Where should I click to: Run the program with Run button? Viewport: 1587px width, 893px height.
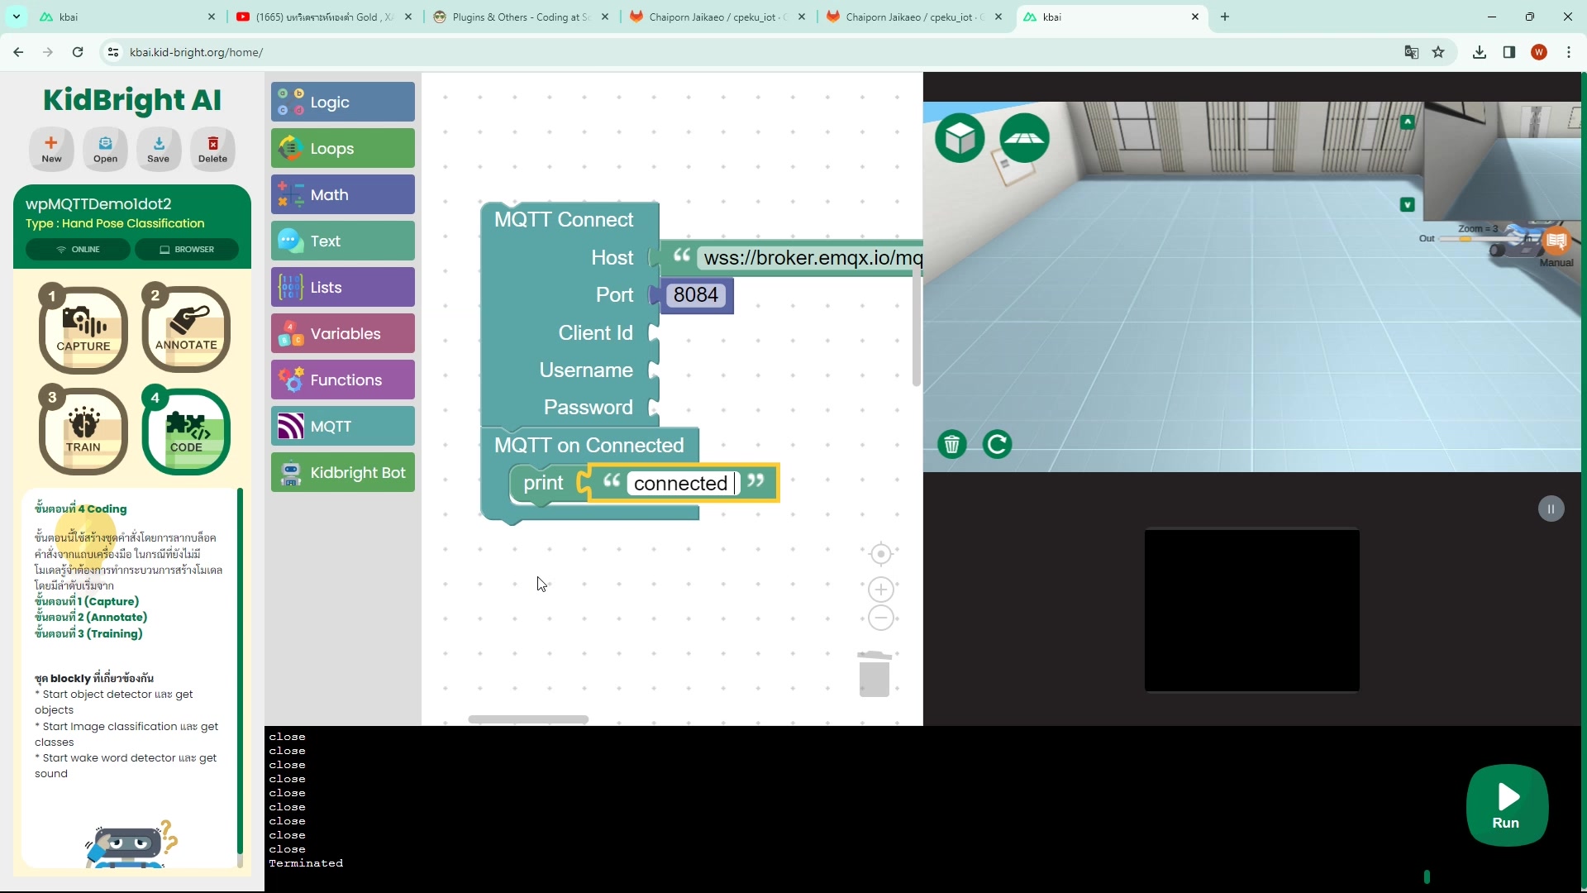click(1507, 805)
